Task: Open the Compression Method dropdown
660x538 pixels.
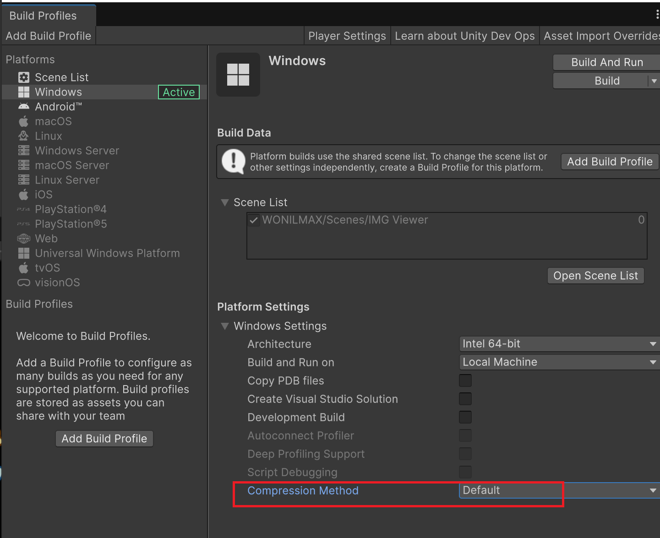Action: tap(559, 490)
